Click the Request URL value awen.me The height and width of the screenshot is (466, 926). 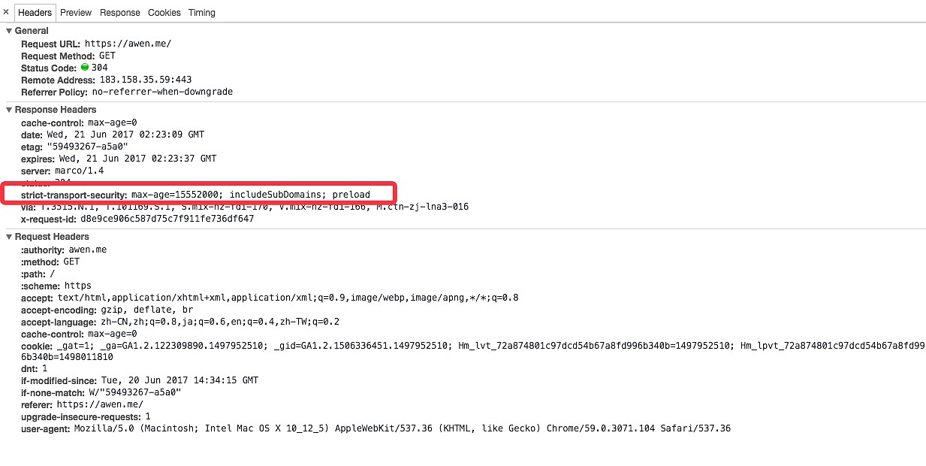click(x=128, y=44)
